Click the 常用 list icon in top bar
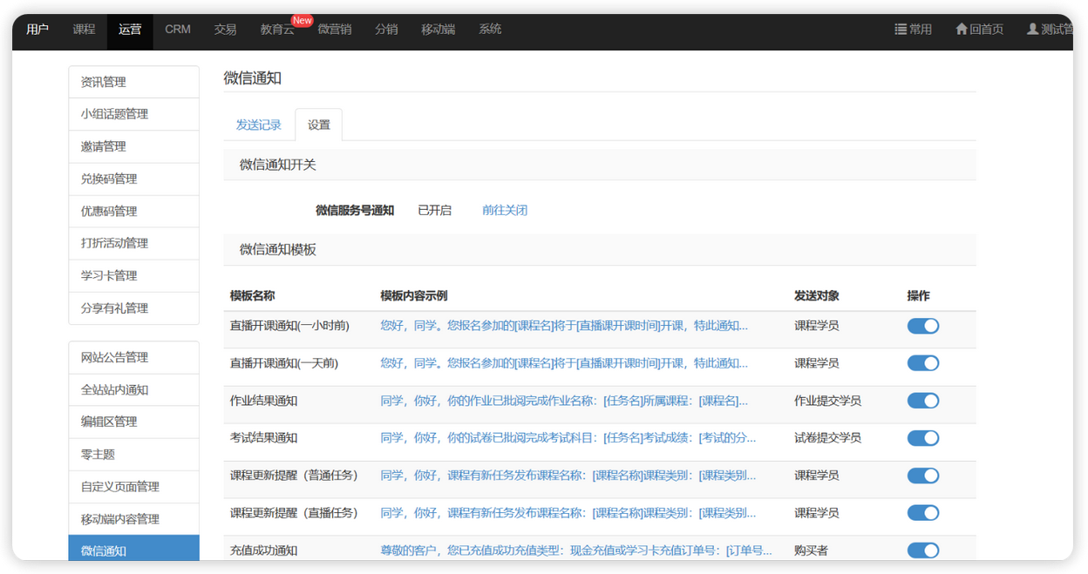Screen dimensions: 1088x574 901,30
